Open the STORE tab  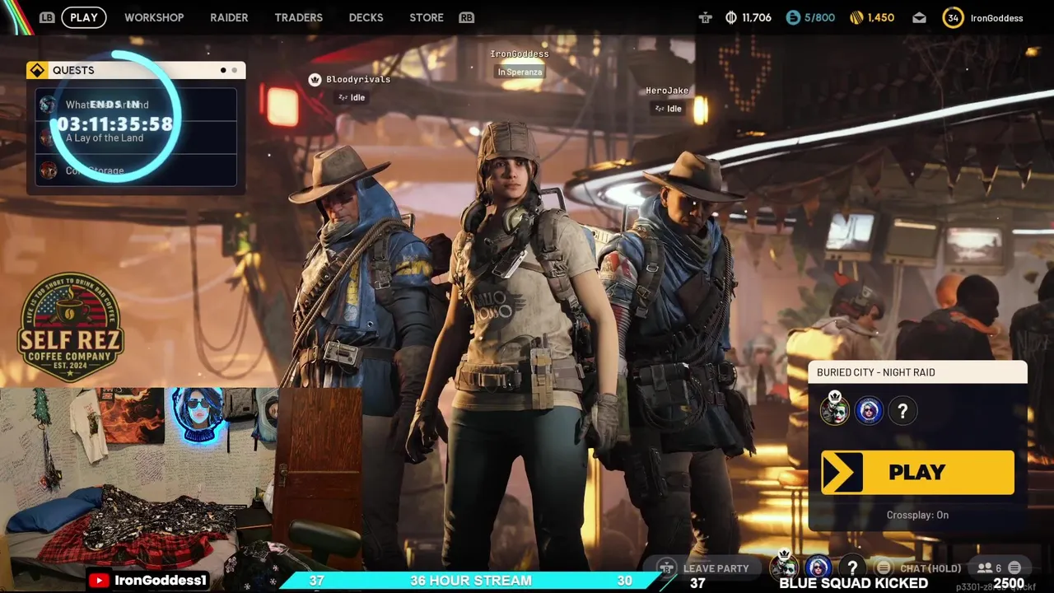click(x=427, y=17)
